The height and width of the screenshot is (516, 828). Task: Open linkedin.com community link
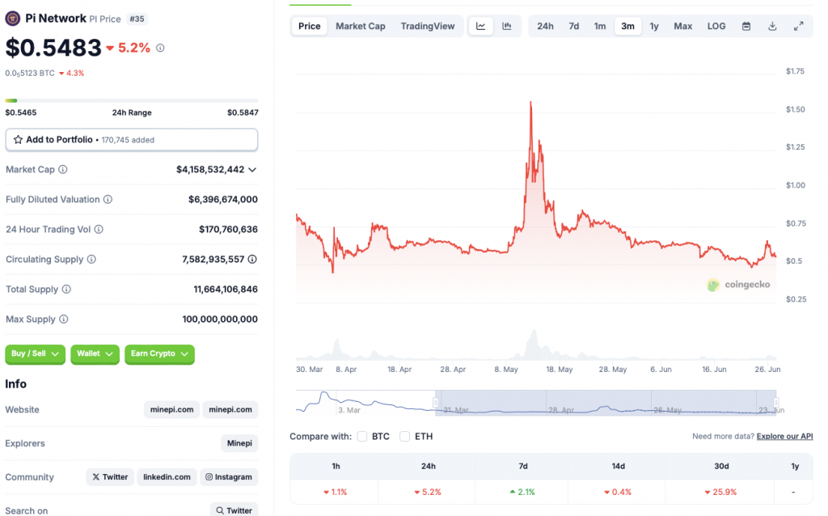[167, 477]
